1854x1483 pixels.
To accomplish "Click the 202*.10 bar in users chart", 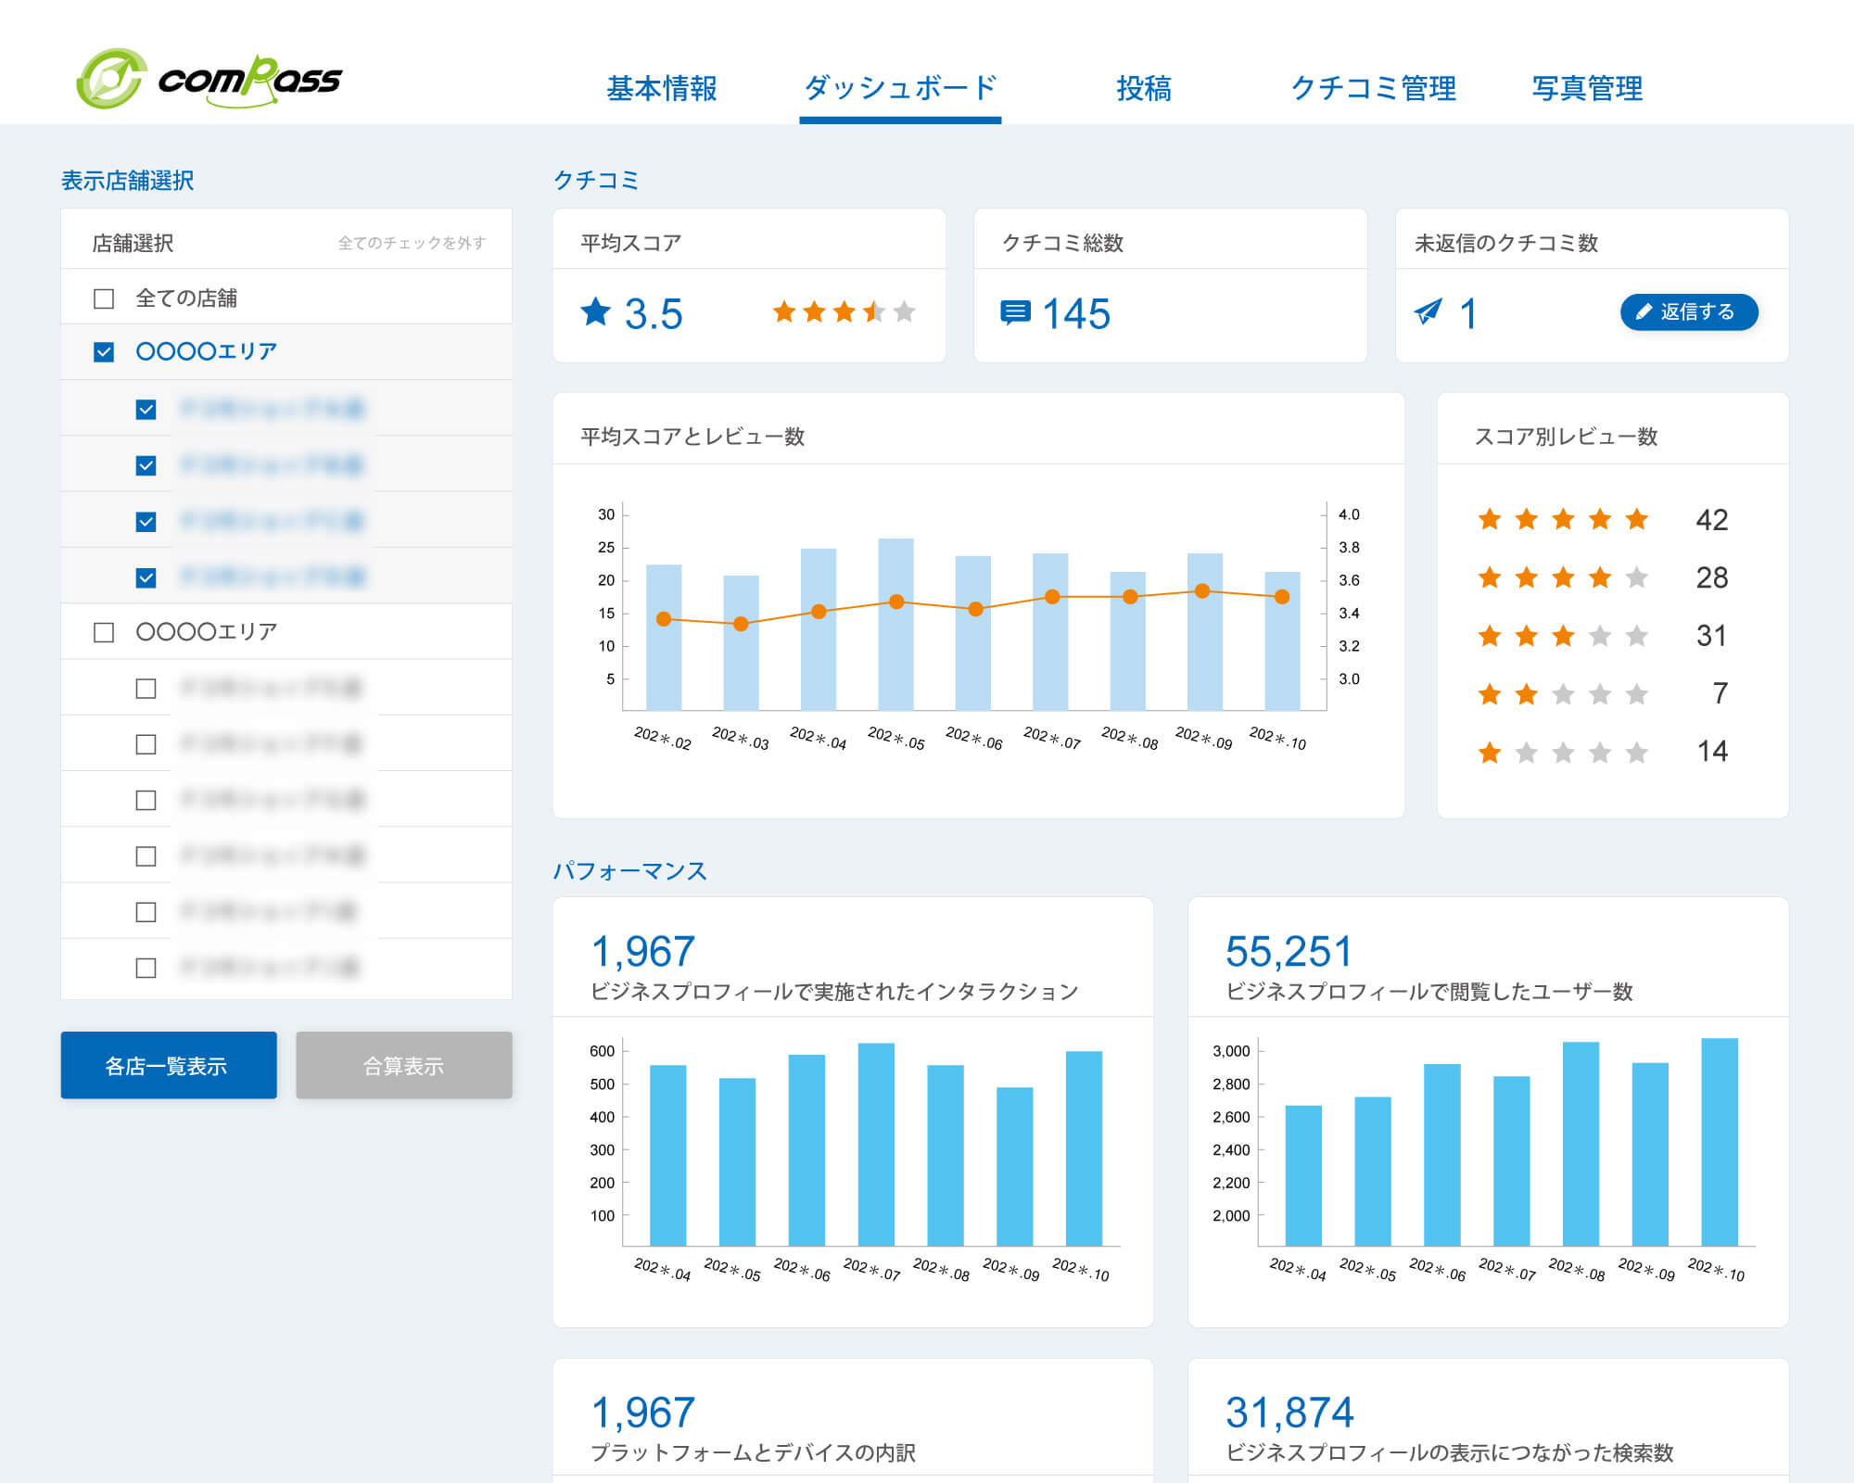I will tap(1720, 1142).
